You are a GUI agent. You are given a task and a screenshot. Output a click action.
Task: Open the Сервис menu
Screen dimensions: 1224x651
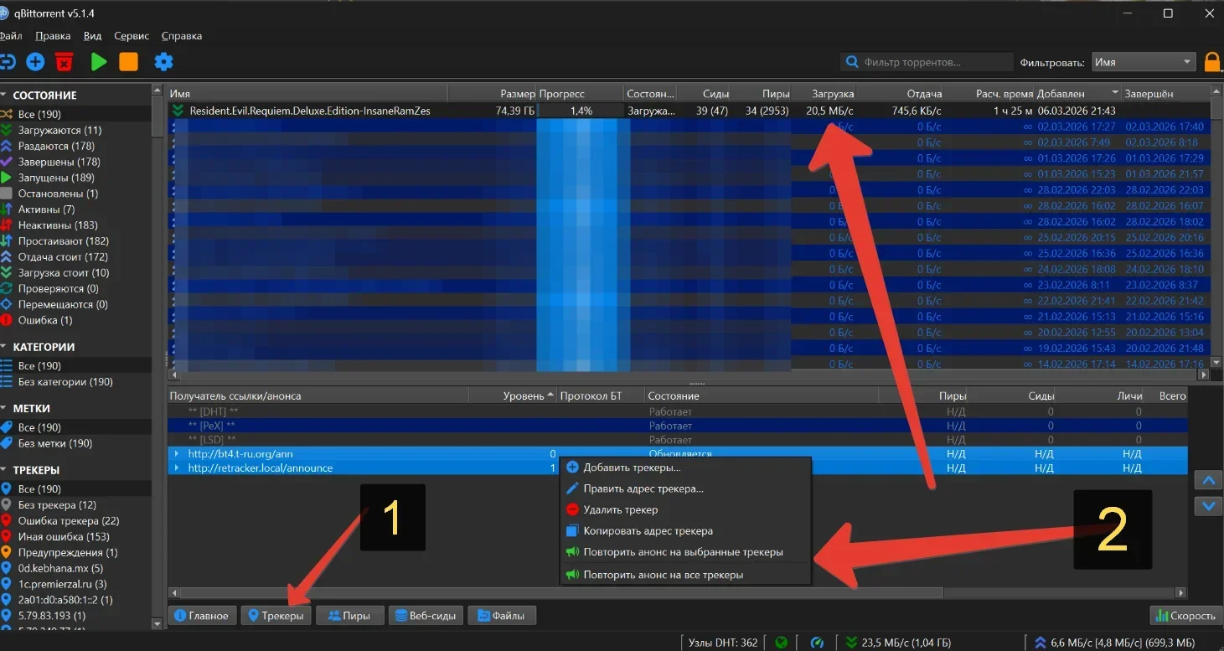point(132,36)
